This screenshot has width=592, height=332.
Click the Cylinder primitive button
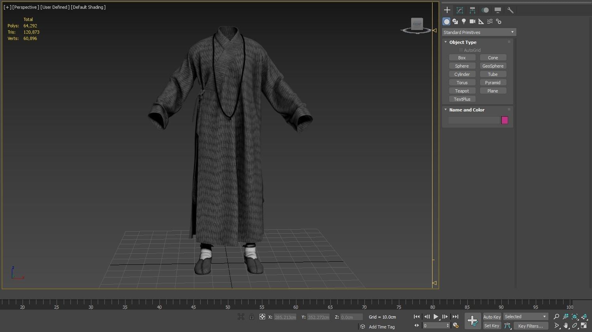coord(462,74)
